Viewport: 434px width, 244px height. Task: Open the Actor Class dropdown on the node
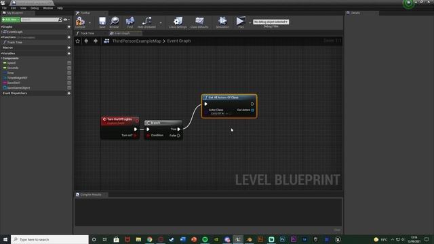[x=217, y=113]
